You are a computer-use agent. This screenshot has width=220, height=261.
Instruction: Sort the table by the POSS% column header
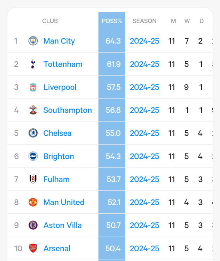pos(112,21)
